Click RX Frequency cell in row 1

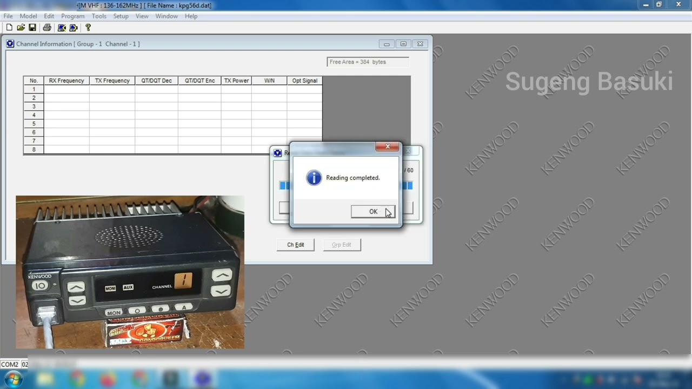point(66,89)
